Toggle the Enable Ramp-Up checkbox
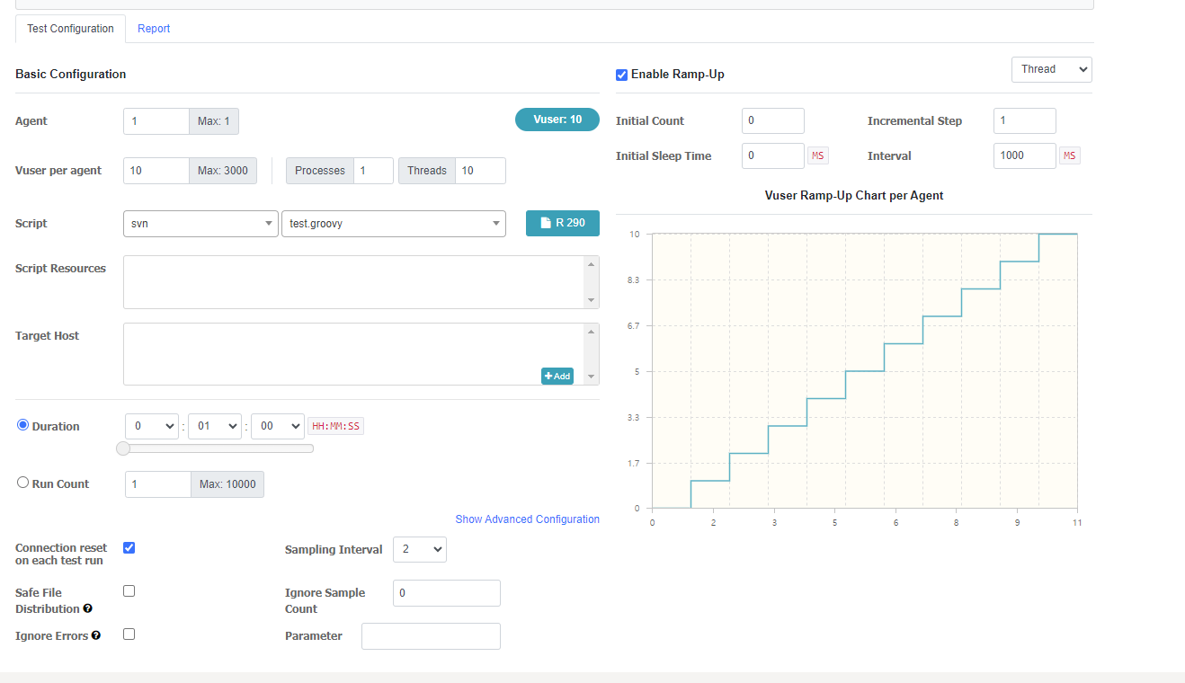This screenshot has width=1185, height=683. click(x=621, y=75)
